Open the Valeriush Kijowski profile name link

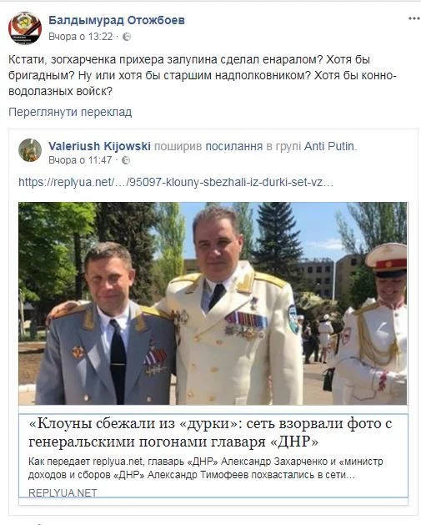(99, 146)
